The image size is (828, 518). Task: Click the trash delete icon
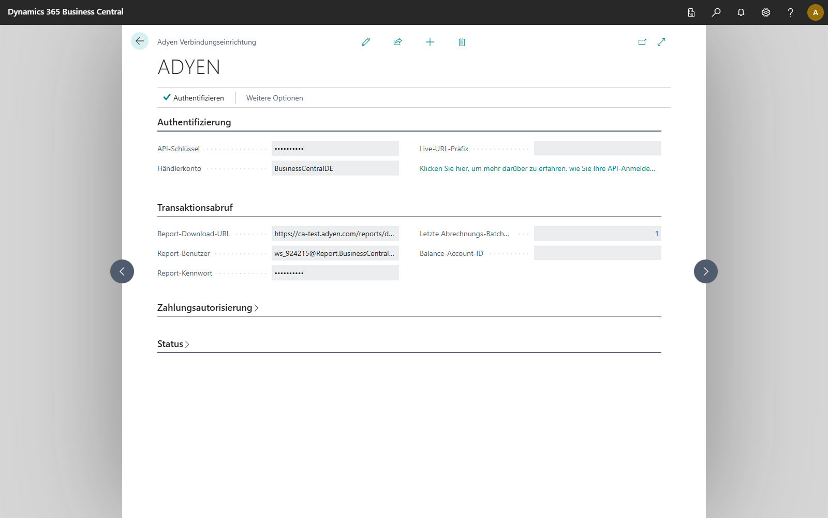(x=462, y=42)
